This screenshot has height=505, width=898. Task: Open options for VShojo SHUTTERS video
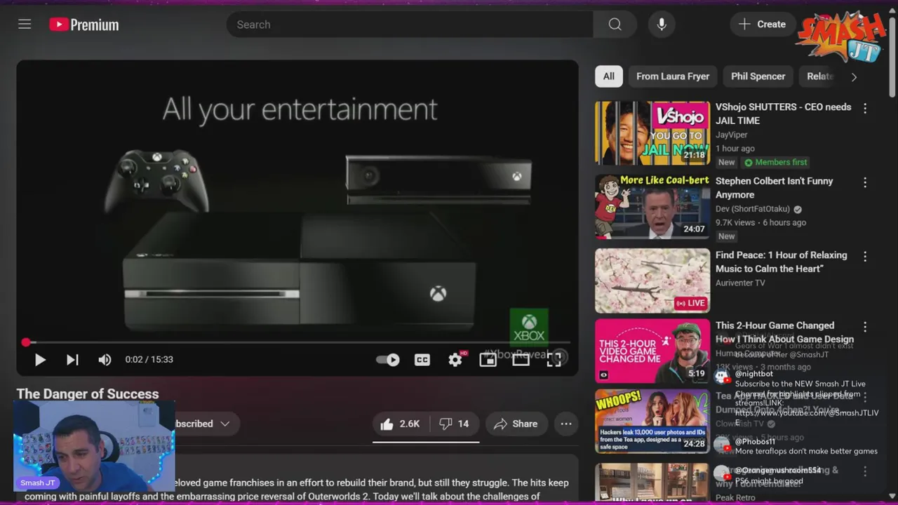coord(865,108)
